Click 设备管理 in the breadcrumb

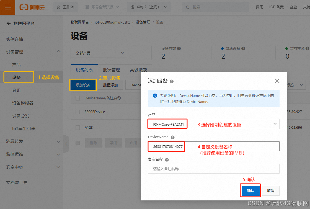click(143, 22)
